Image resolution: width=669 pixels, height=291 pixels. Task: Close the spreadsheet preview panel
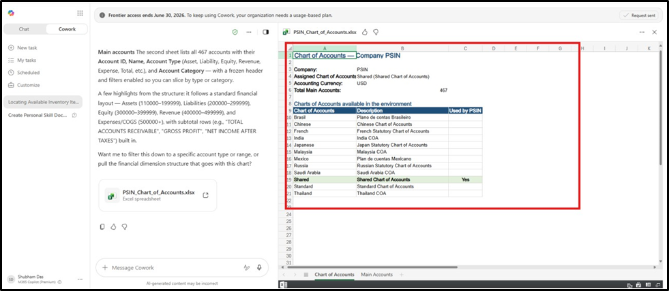point(655,32)
